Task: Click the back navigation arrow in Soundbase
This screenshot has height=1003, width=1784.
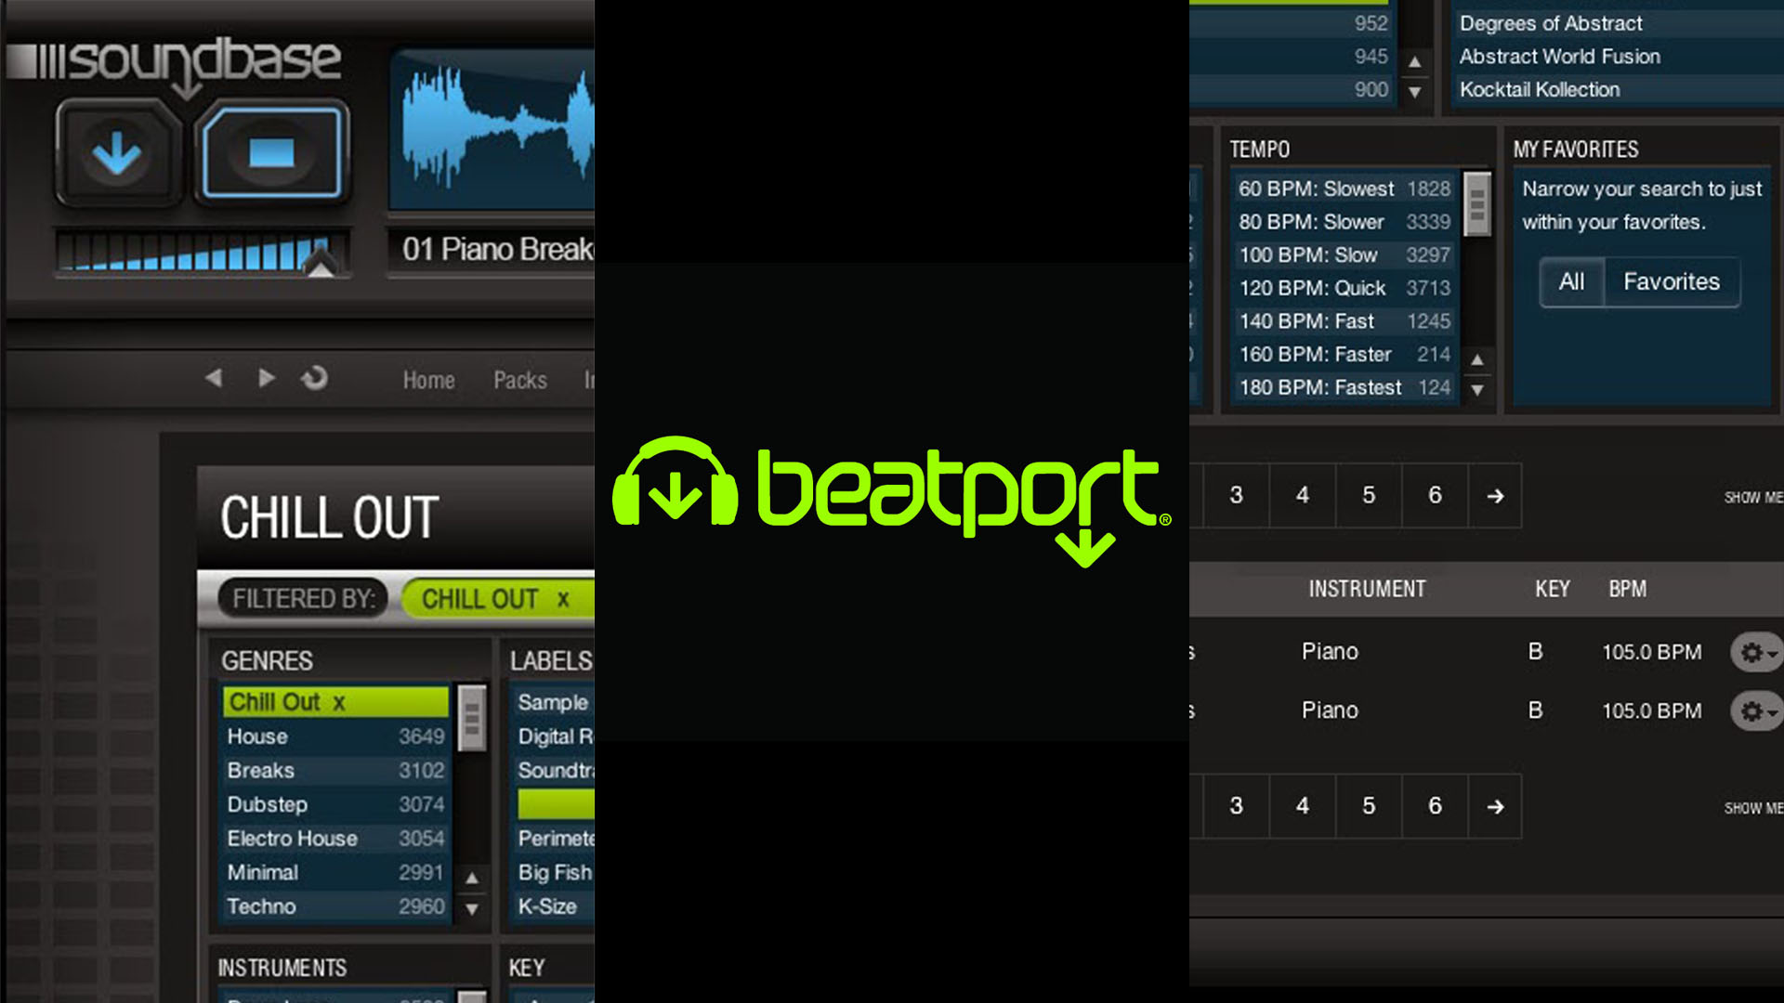Action: tap(216, 377)
